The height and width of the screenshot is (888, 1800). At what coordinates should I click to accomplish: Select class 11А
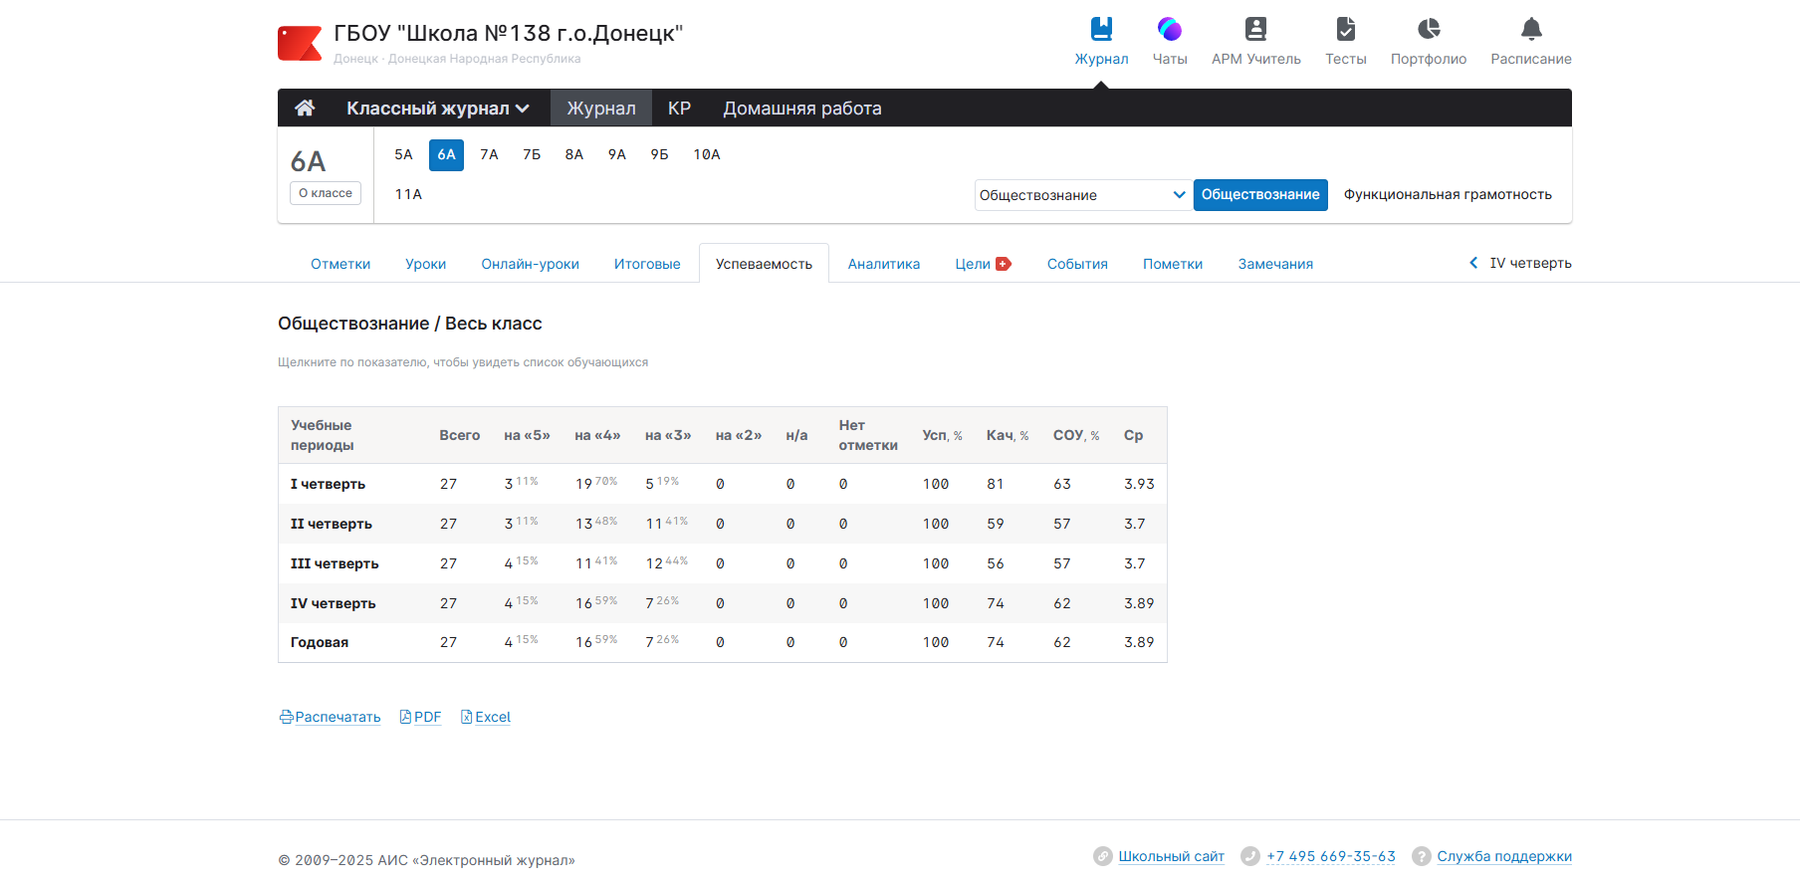coord(408,194)
